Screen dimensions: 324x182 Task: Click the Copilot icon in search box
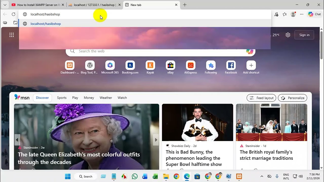coord(250,51)
